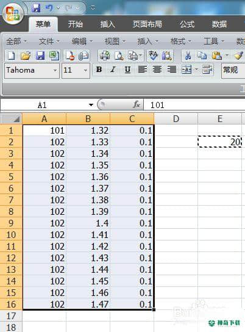The width and height of the screenshot is (245, 332).
Task: Open the 数据 ribbon tab
Action: click(219, 24)
